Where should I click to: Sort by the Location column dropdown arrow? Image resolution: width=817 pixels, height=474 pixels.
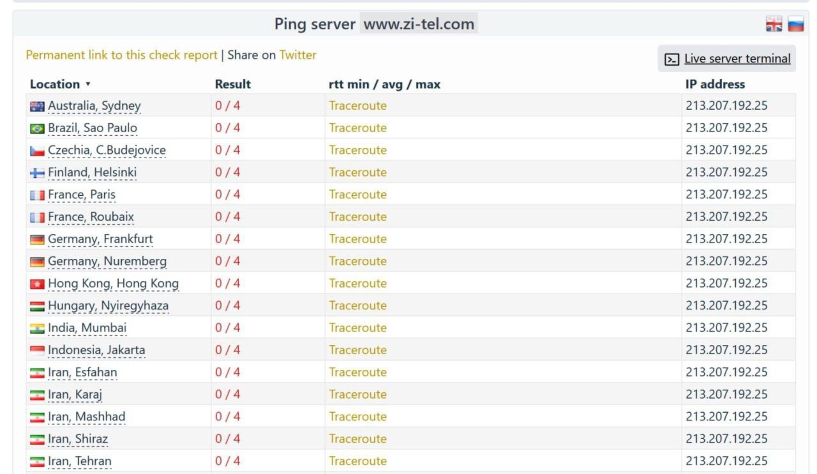[x=88, y=84]
